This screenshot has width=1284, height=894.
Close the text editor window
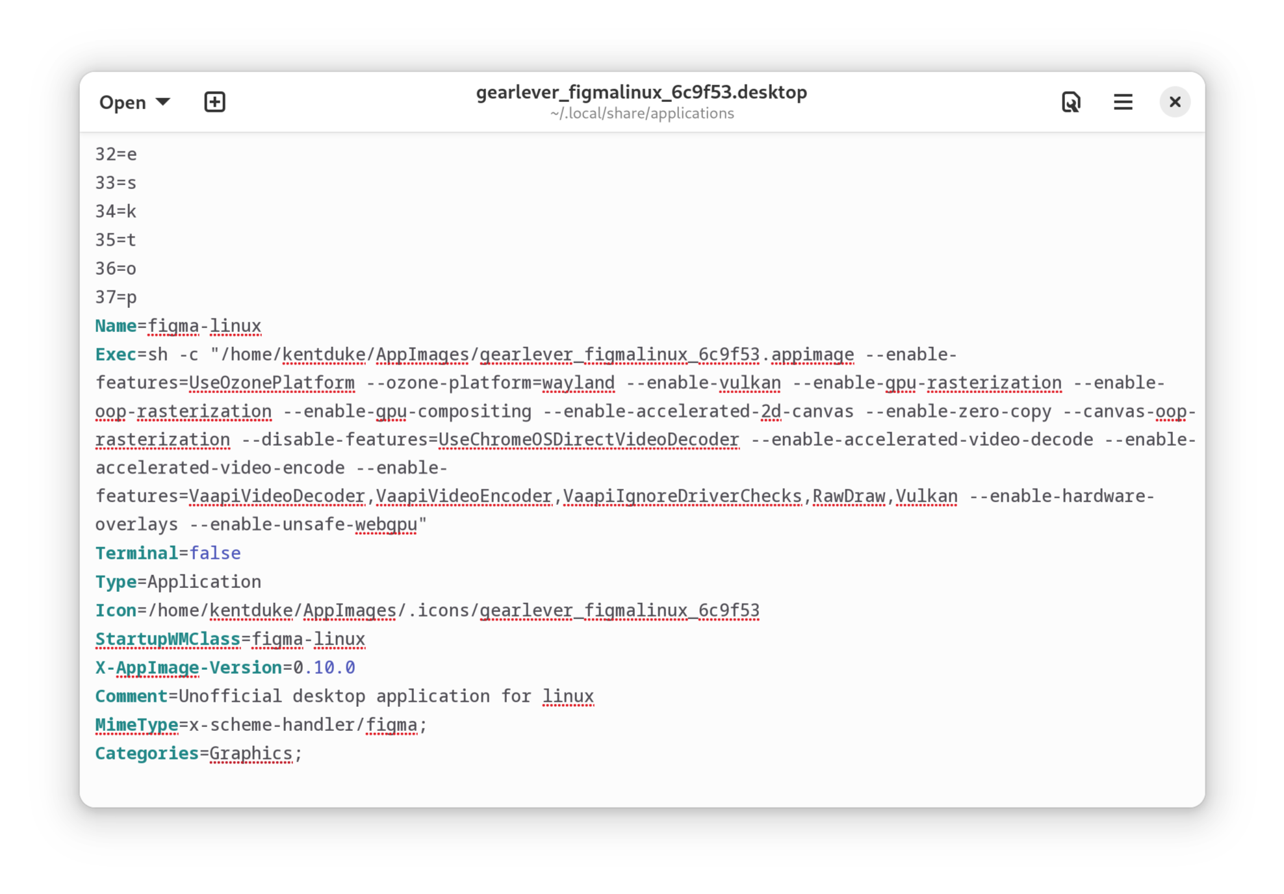click(1175, 102)
